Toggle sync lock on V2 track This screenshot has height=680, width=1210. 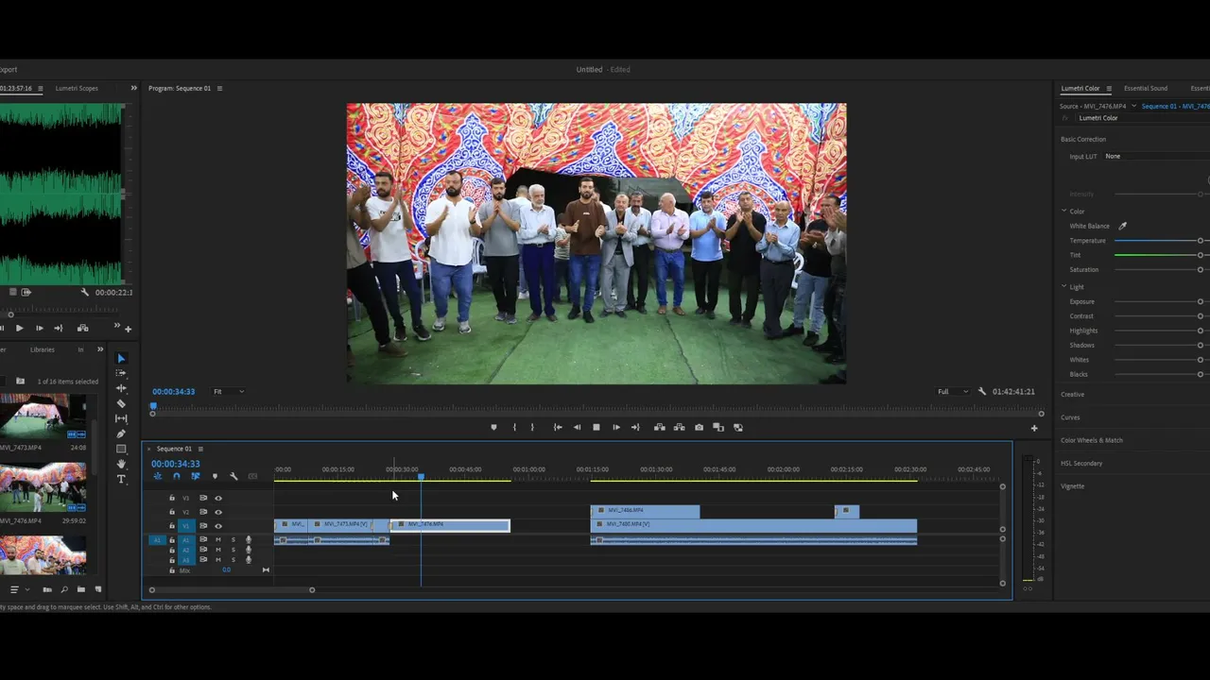(x=203, y=512)
